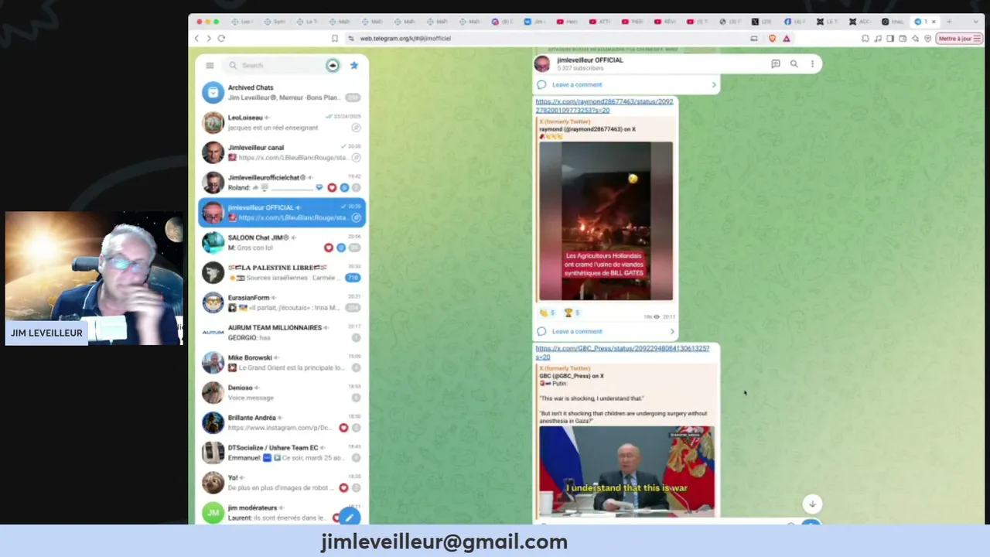The height and width of the screenshot is (557, 990).
Task: React with the clapping hands emoji
Action: [x=547, y=313]
